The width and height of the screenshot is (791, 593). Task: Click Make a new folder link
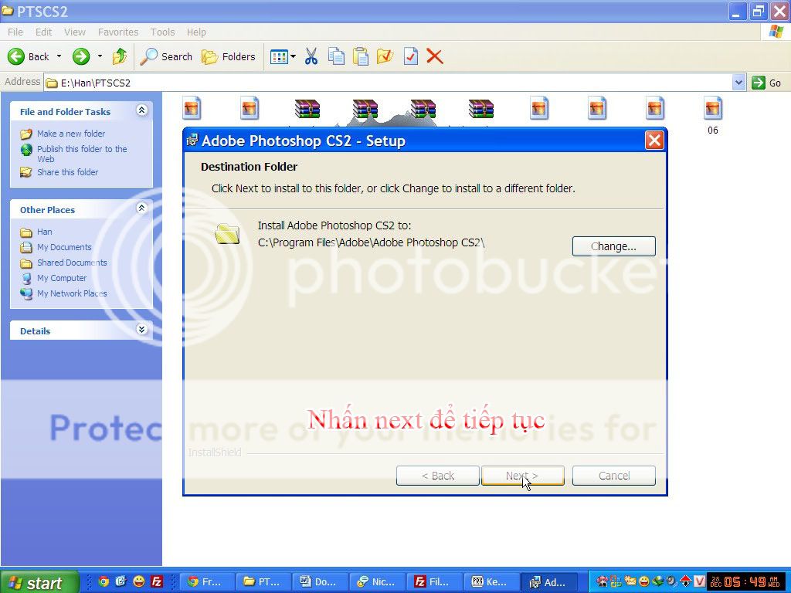tap(71, 134)
